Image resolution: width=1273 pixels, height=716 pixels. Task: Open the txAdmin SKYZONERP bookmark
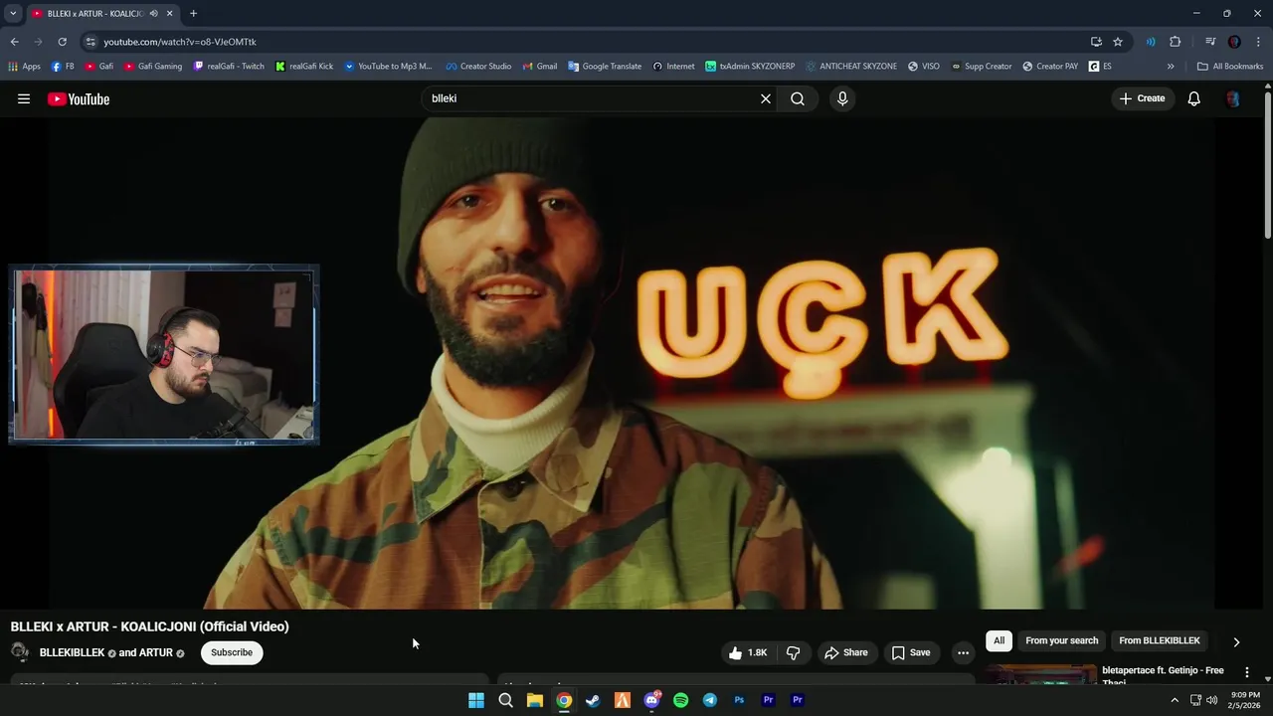coord(750,67)
